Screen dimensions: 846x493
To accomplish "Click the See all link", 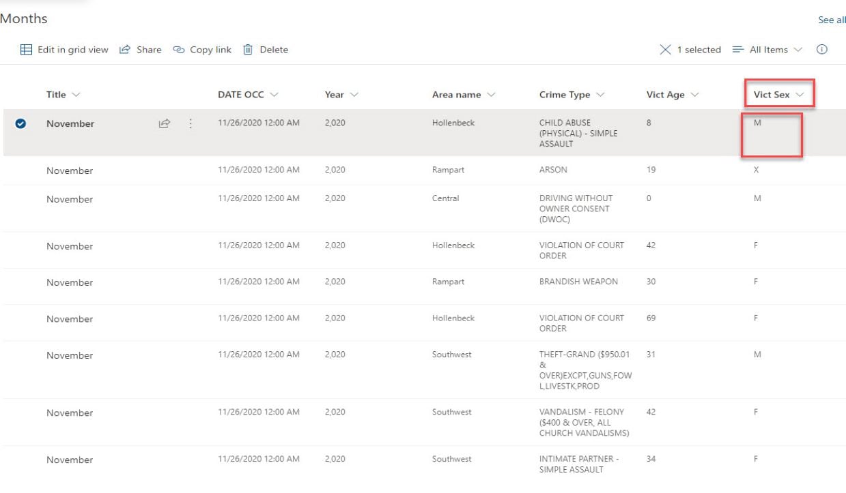I will click(832, 20).
